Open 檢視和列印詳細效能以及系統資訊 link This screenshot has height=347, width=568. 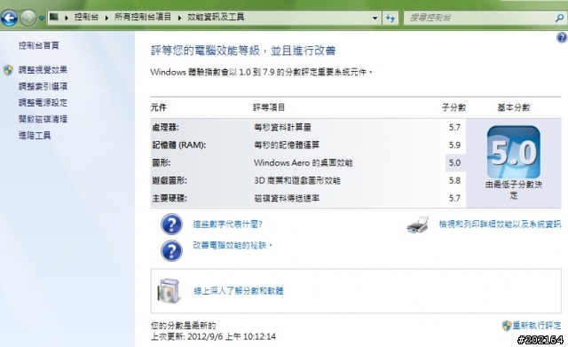pos(500,225)
